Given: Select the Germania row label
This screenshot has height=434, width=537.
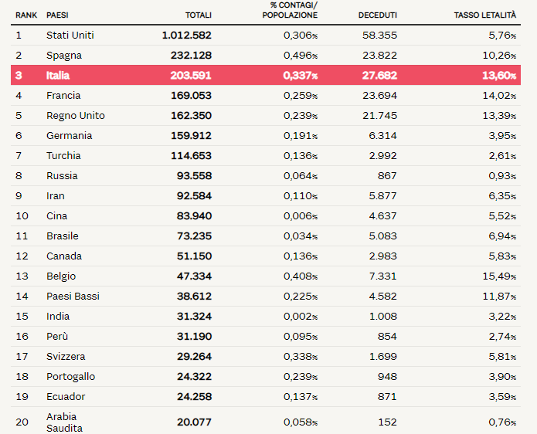Looking at the screenshot, I should (70, 136).
